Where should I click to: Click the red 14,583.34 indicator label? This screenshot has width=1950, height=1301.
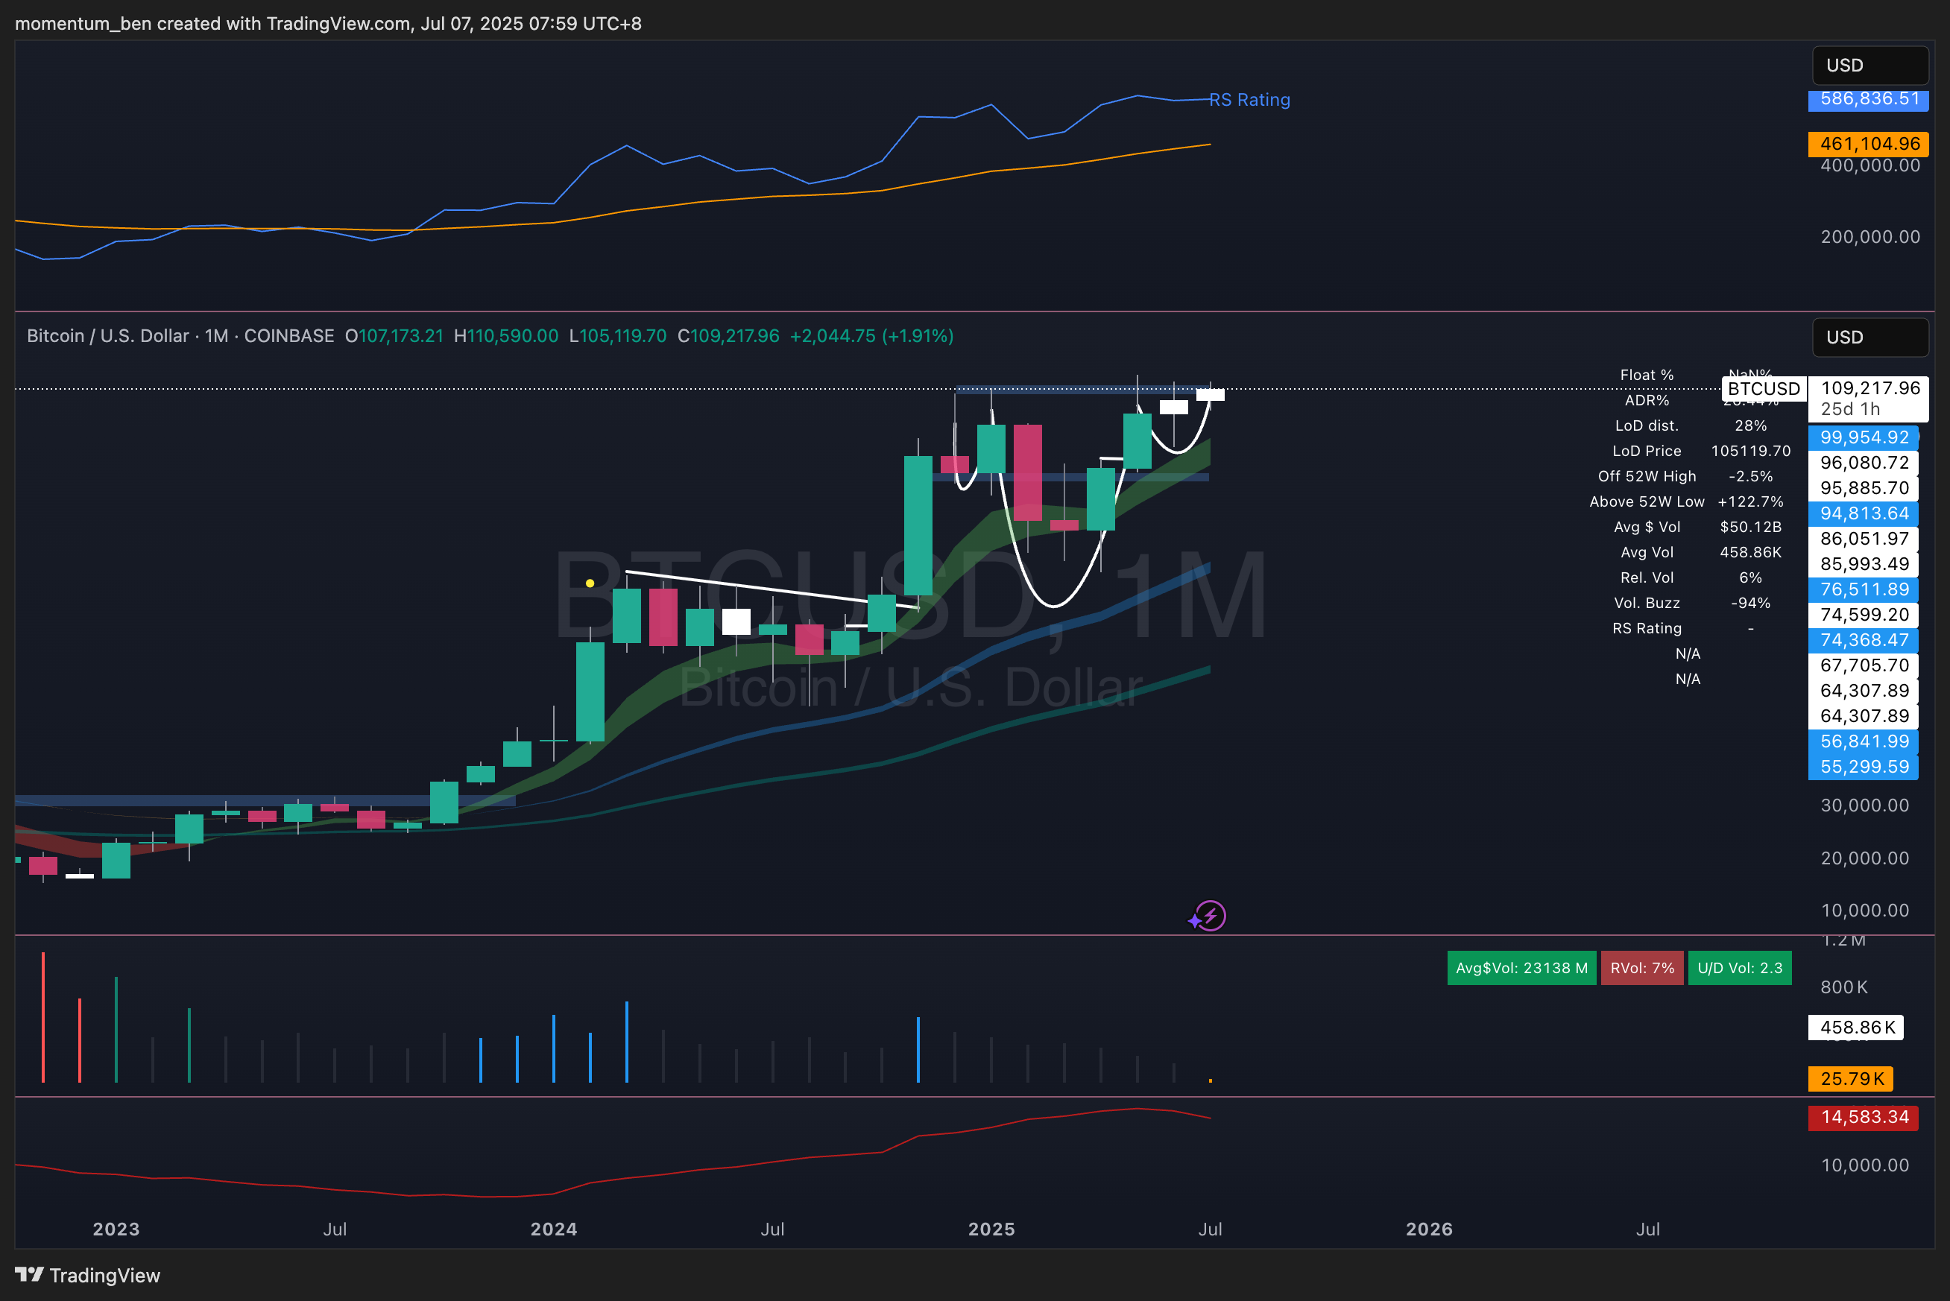(1864, 1117)
